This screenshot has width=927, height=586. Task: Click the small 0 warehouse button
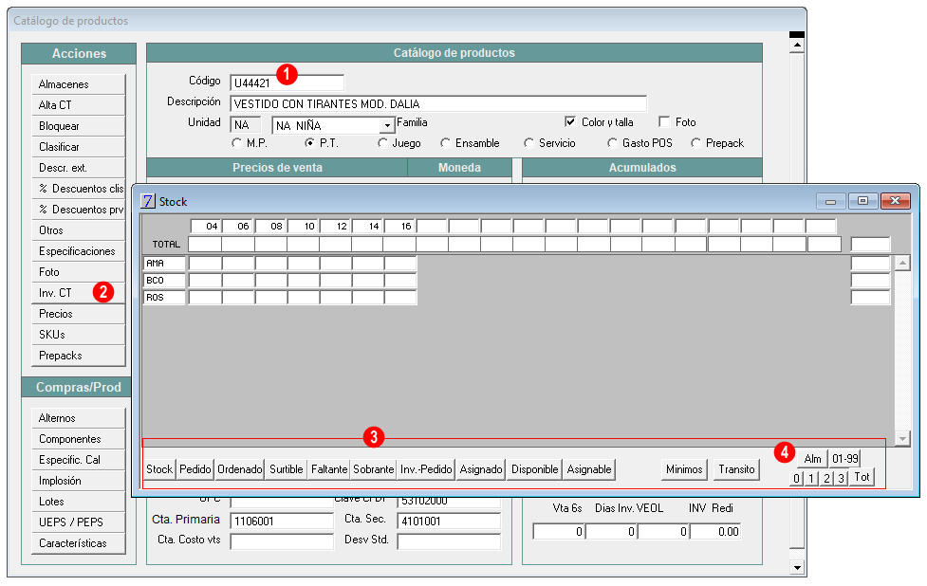click(x=796, y=479)
